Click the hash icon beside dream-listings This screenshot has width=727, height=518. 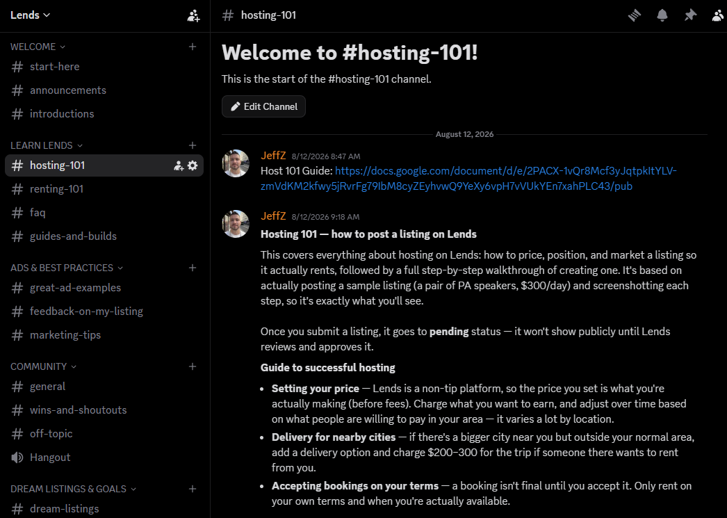[17, 509]
